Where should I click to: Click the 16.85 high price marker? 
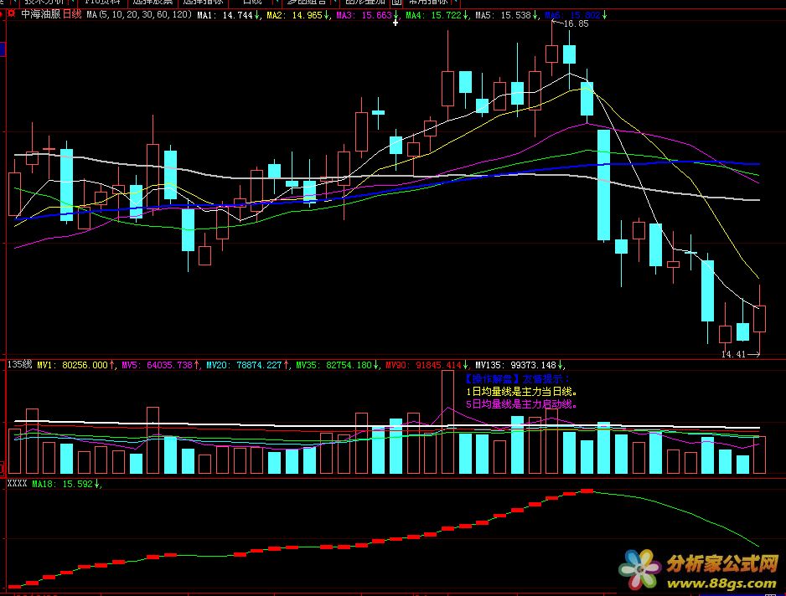[576, 24]
